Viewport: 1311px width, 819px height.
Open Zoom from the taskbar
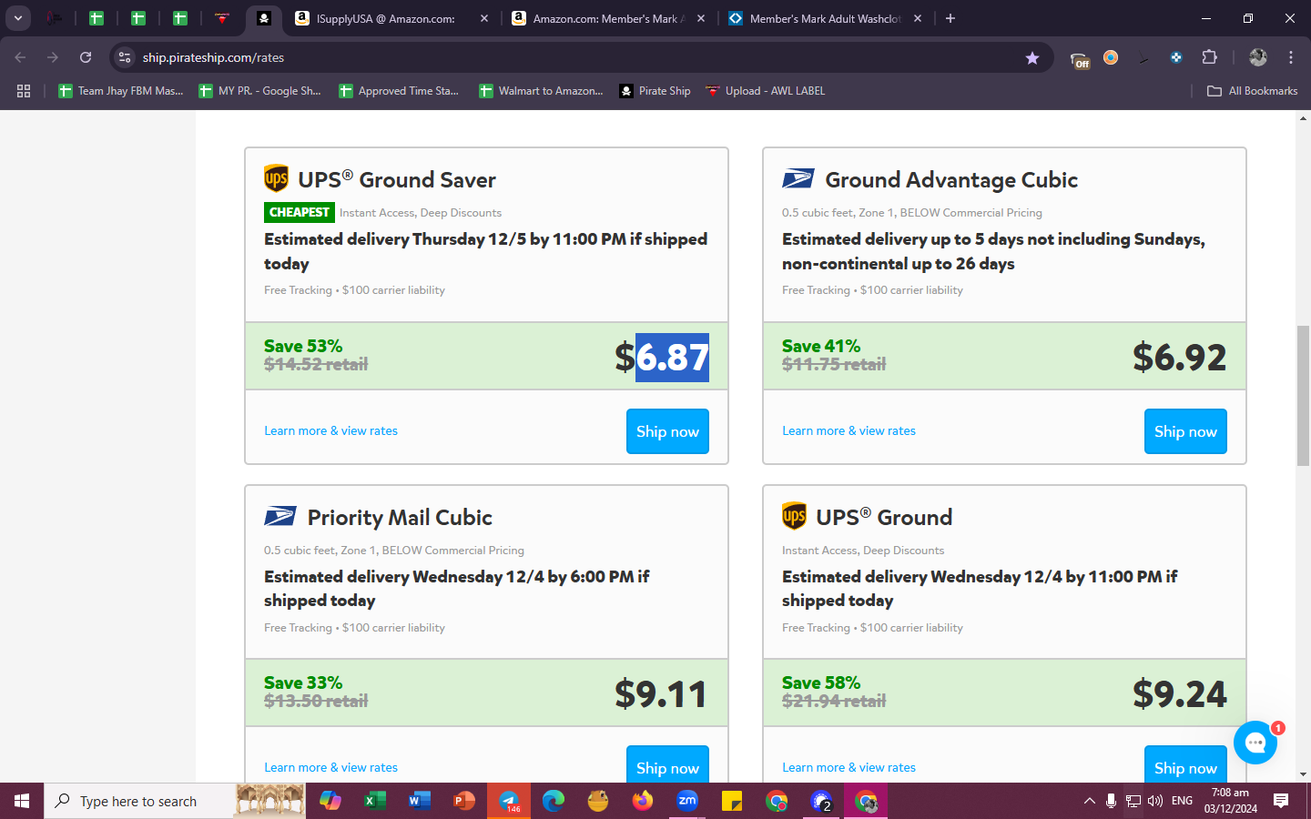[x=686, y=801]
